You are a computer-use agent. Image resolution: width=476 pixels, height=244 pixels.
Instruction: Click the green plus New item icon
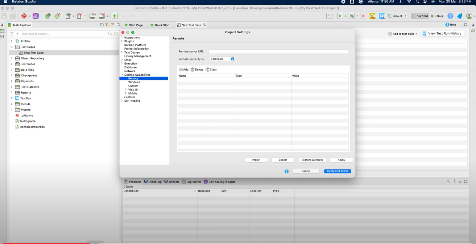pos(115,16)
